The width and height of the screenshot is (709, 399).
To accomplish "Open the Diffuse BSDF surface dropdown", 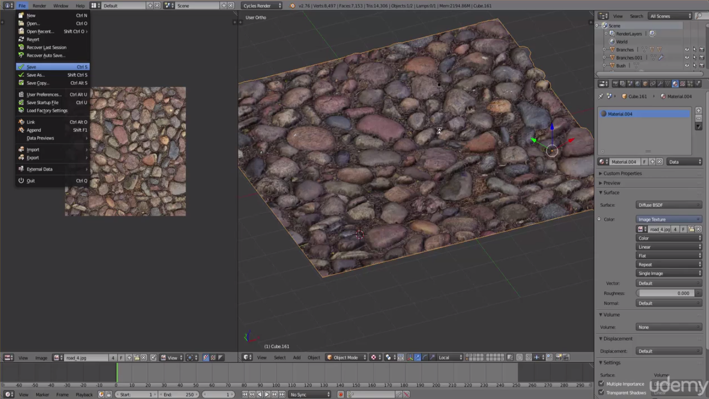I will [x=669, y=205].
